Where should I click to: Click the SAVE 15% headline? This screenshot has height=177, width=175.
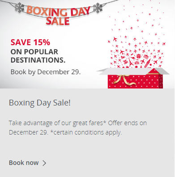click(30, 42)
